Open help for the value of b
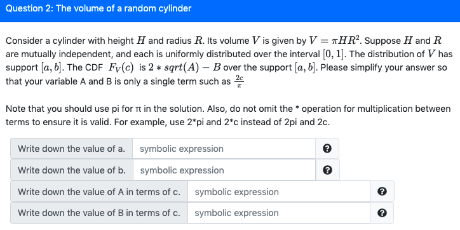460x230 pixels. coord(327,170)
